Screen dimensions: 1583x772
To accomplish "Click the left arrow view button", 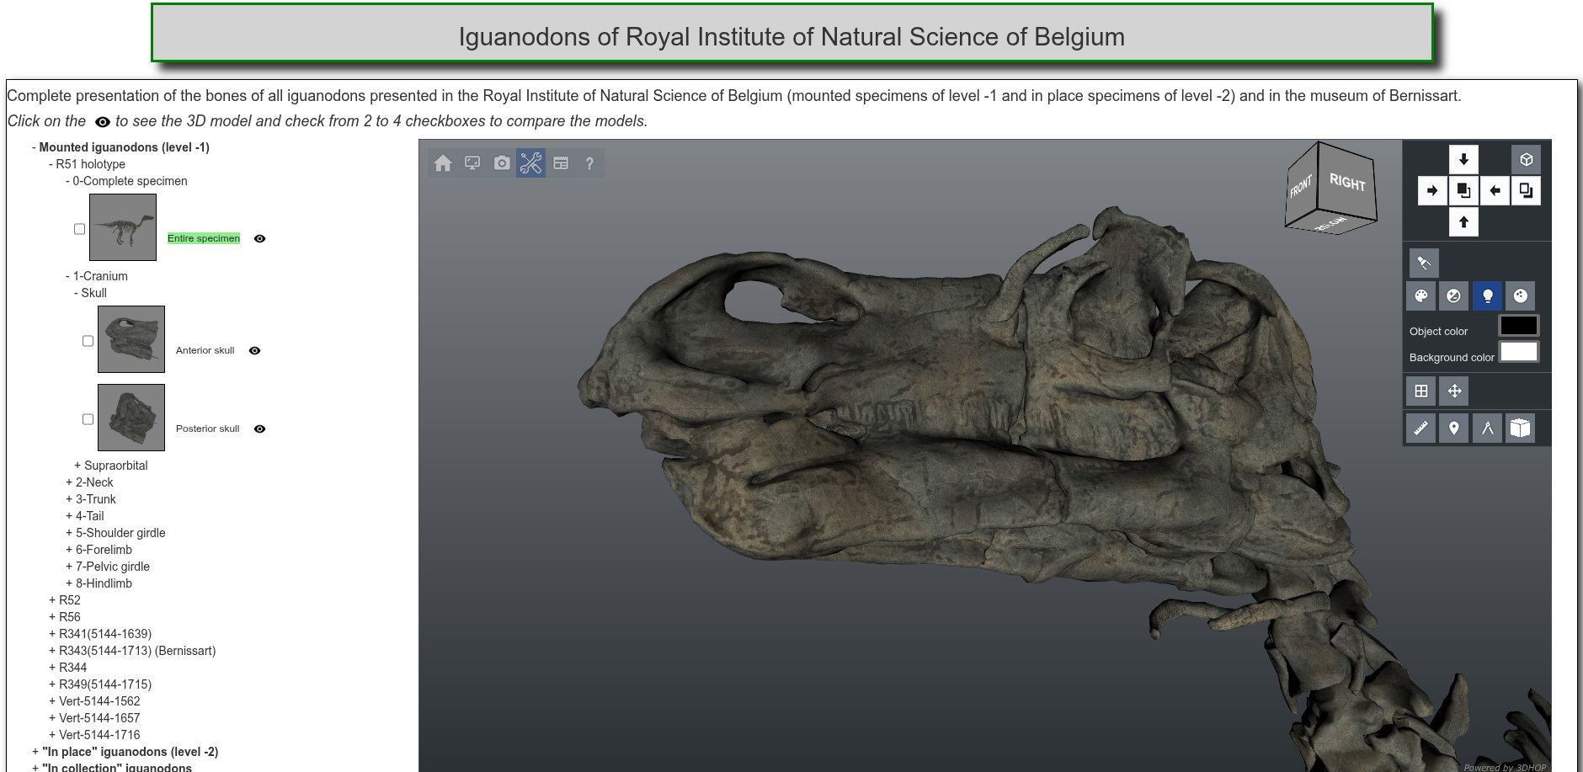I will pyautogui.click(x=1495, y=190).
